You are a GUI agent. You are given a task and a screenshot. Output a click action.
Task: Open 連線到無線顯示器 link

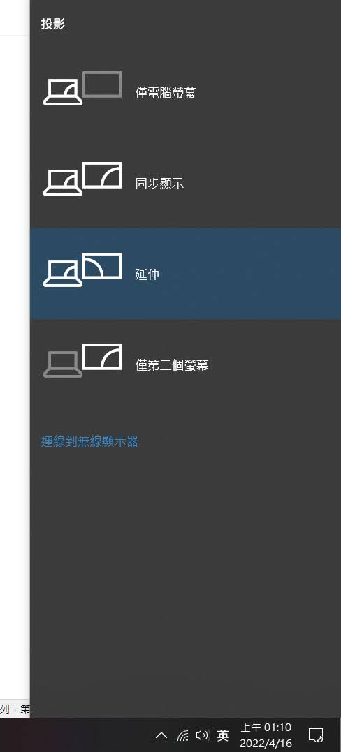[x=90, y=441]
